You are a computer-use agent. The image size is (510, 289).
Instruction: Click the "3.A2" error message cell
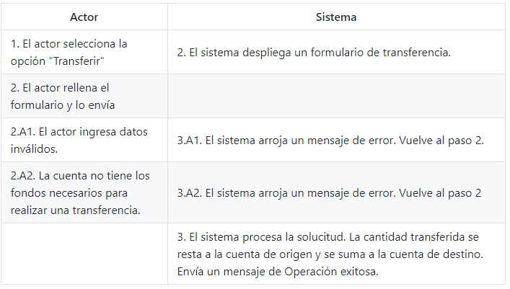(x=336, y=192)
